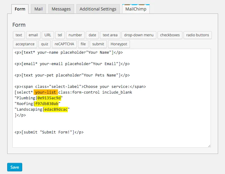Insert a date field tag
The image size is (225, 174).
point(92,35)
